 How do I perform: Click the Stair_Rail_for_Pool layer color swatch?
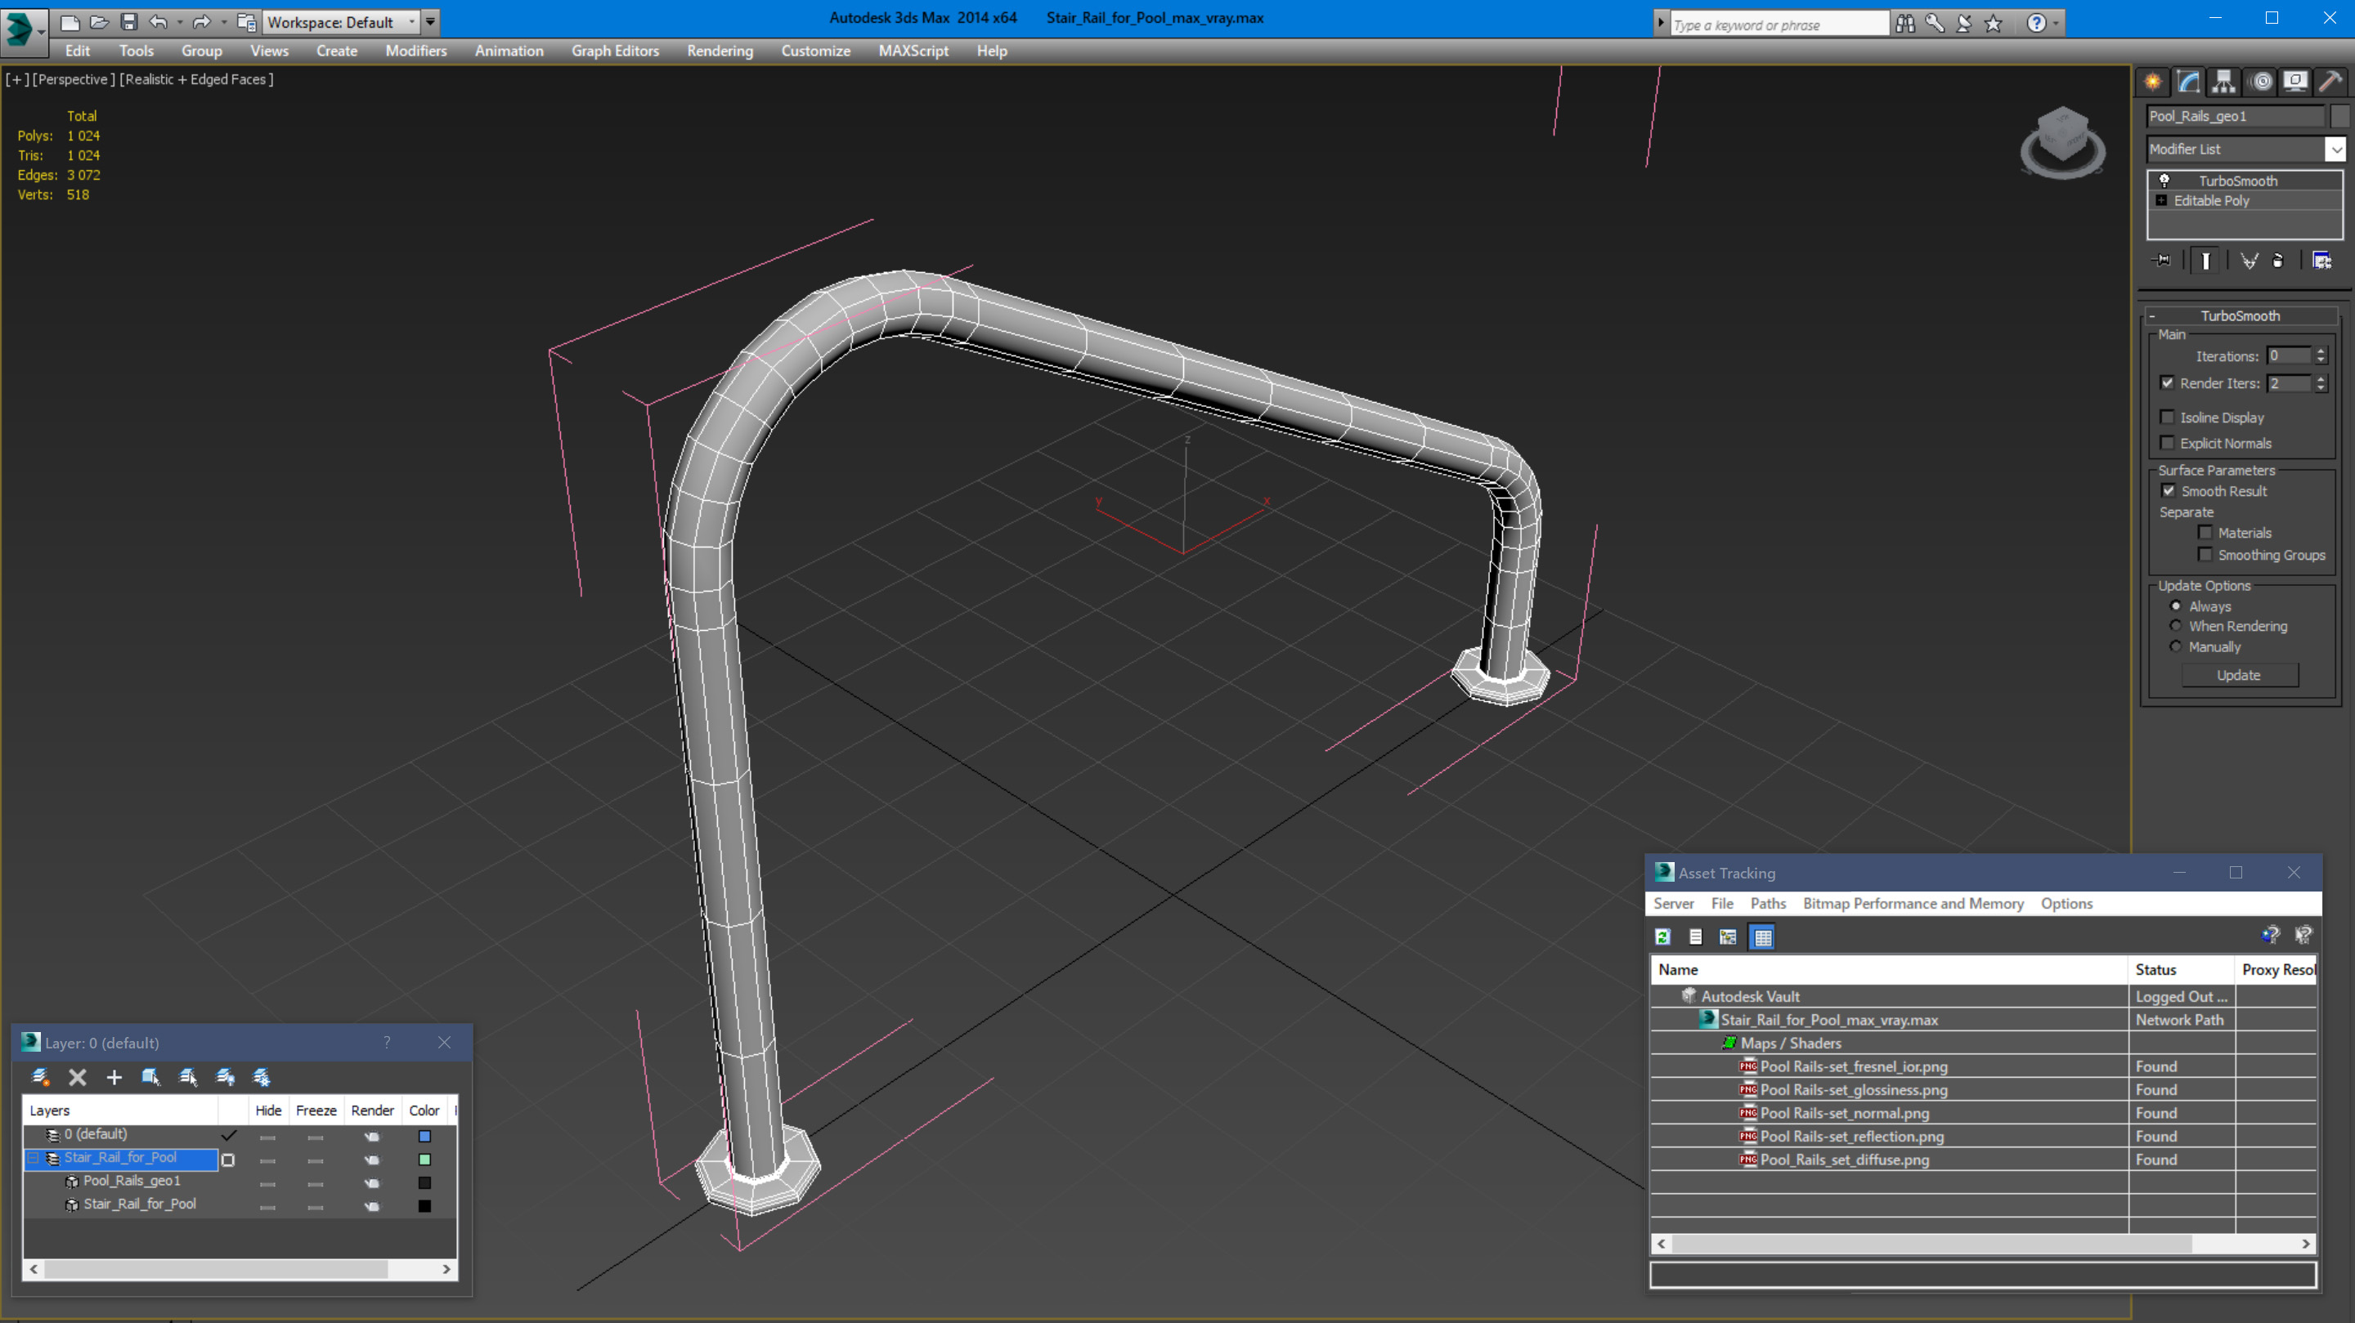coord(424,1160)
